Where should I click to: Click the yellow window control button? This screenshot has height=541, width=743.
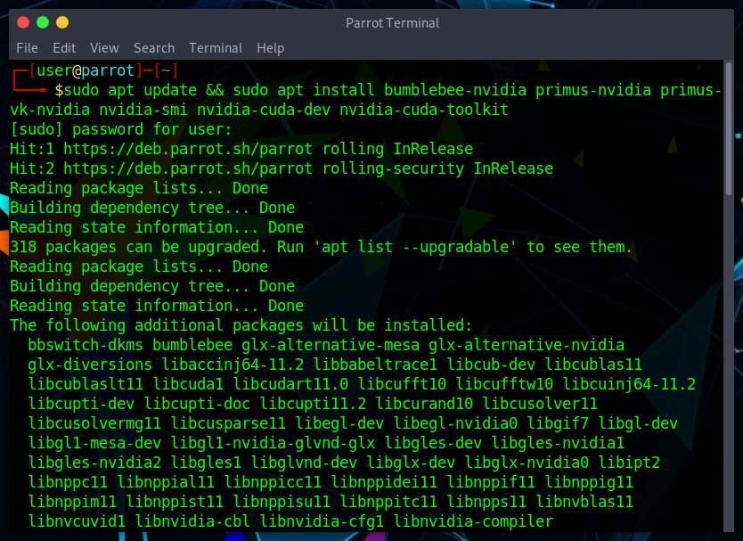61,22
